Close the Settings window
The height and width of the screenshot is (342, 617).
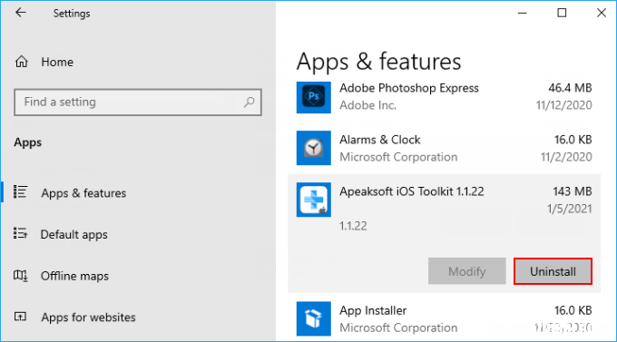pos(602,13)
